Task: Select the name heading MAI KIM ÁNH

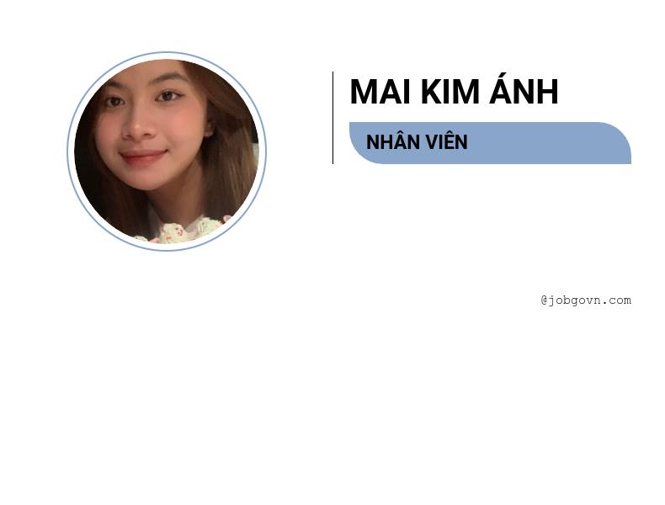Action: coord(454,92)
